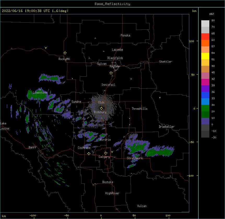225x219 pixels.
Task: Click the white plus marker northwest of Drumheller
Action: point(160,98)
